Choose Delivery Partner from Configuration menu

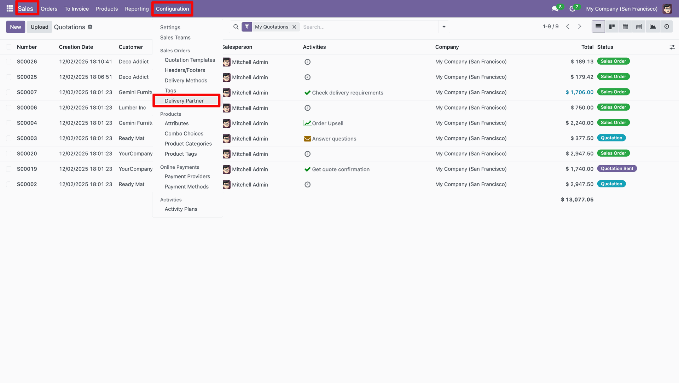(x=184, y=101)
